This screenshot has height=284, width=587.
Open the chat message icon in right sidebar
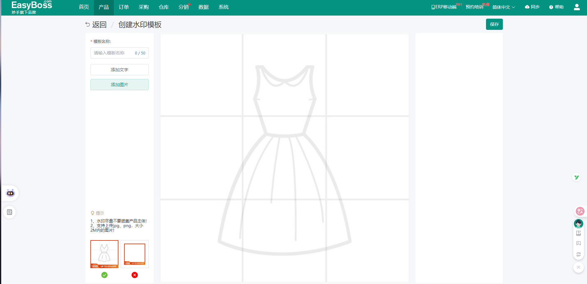pyautogui.click(x=578, y=243)
